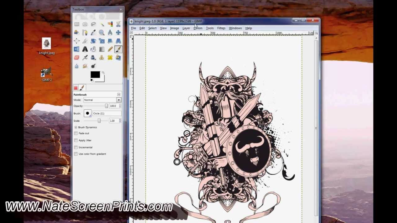
Task: Open the knight.jpeg desktop file icon
Action: [x=47, y=46]
